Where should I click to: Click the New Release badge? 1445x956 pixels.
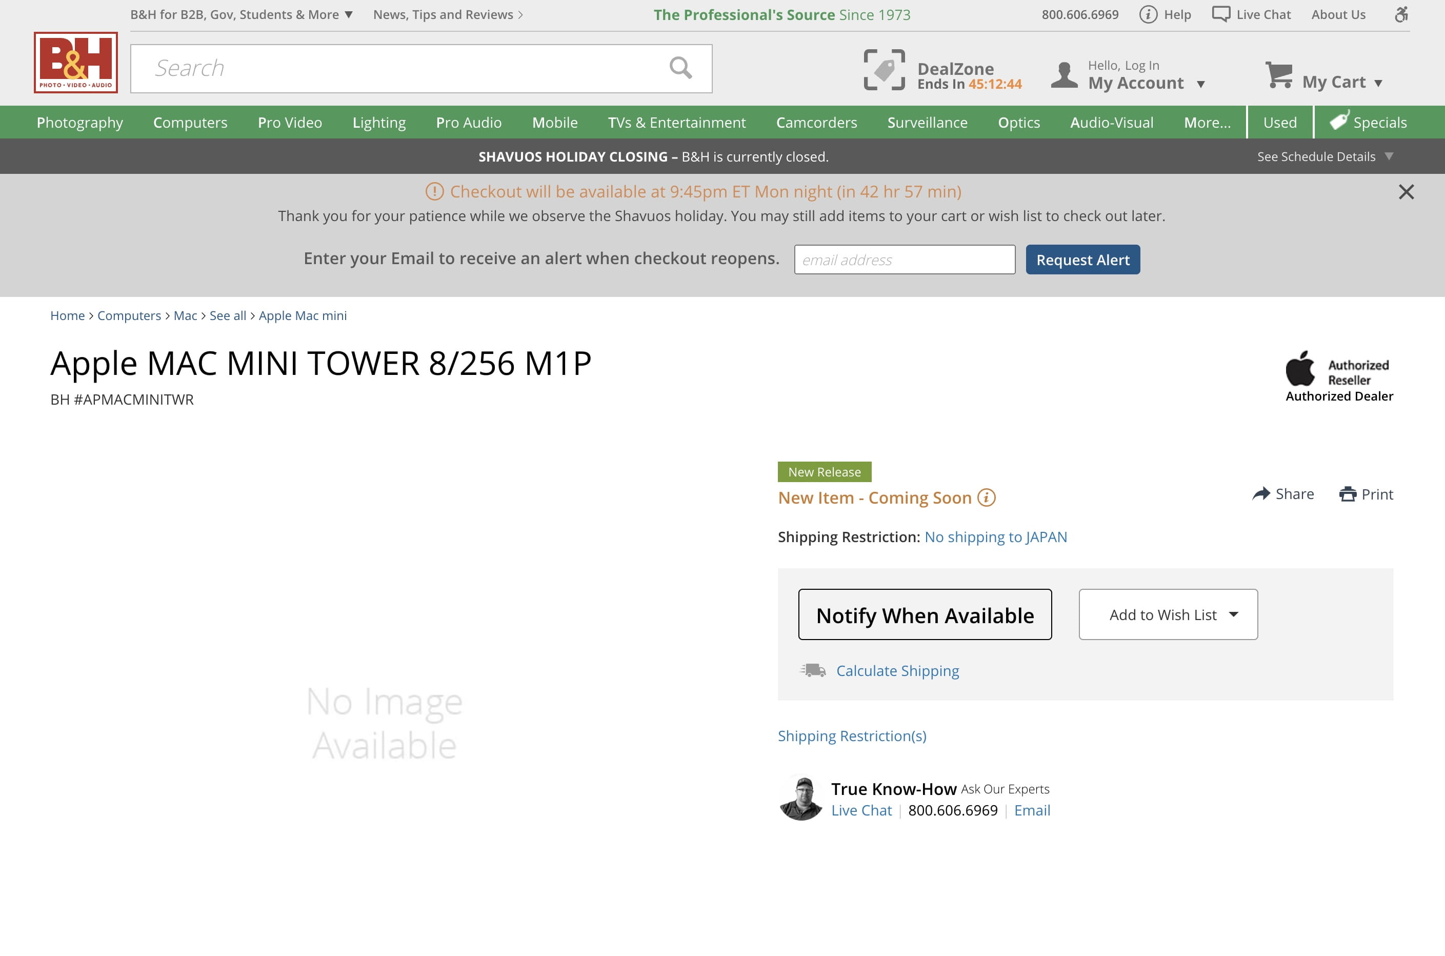pos(824,472)
